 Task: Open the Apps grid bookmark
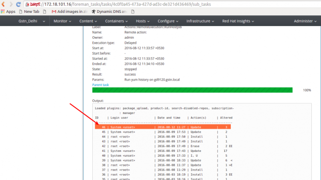[x=8, y=12]
